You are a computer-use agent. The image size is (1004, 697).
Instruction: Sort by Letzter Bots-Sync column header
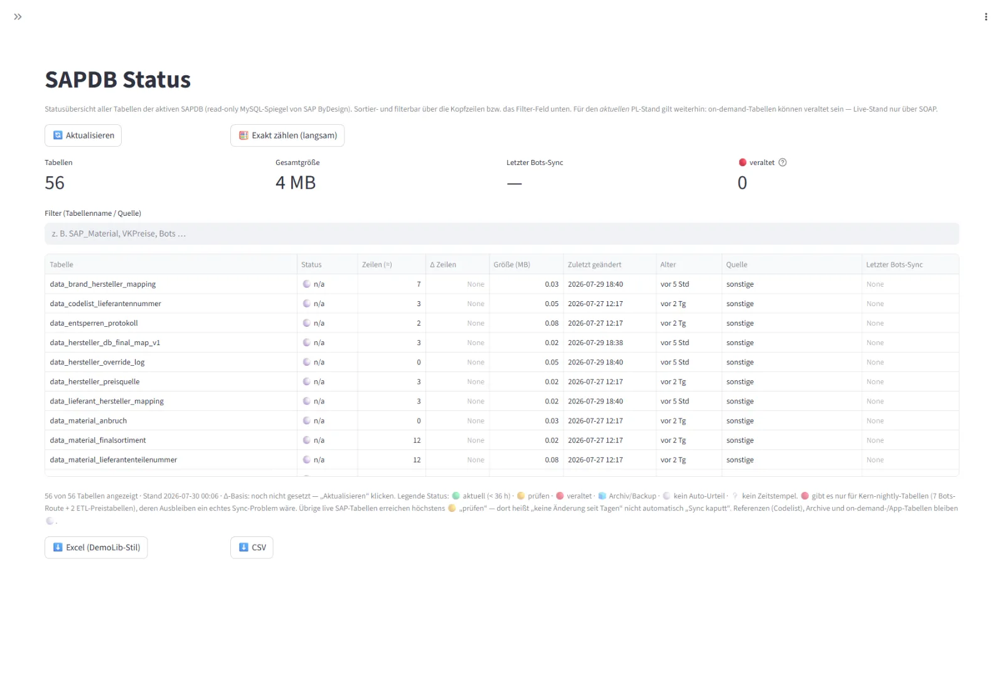[910, 265]
